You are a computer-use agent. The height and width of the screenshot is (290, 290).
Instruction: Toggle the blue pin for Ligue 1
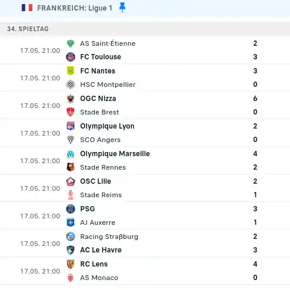pos(122,8)
